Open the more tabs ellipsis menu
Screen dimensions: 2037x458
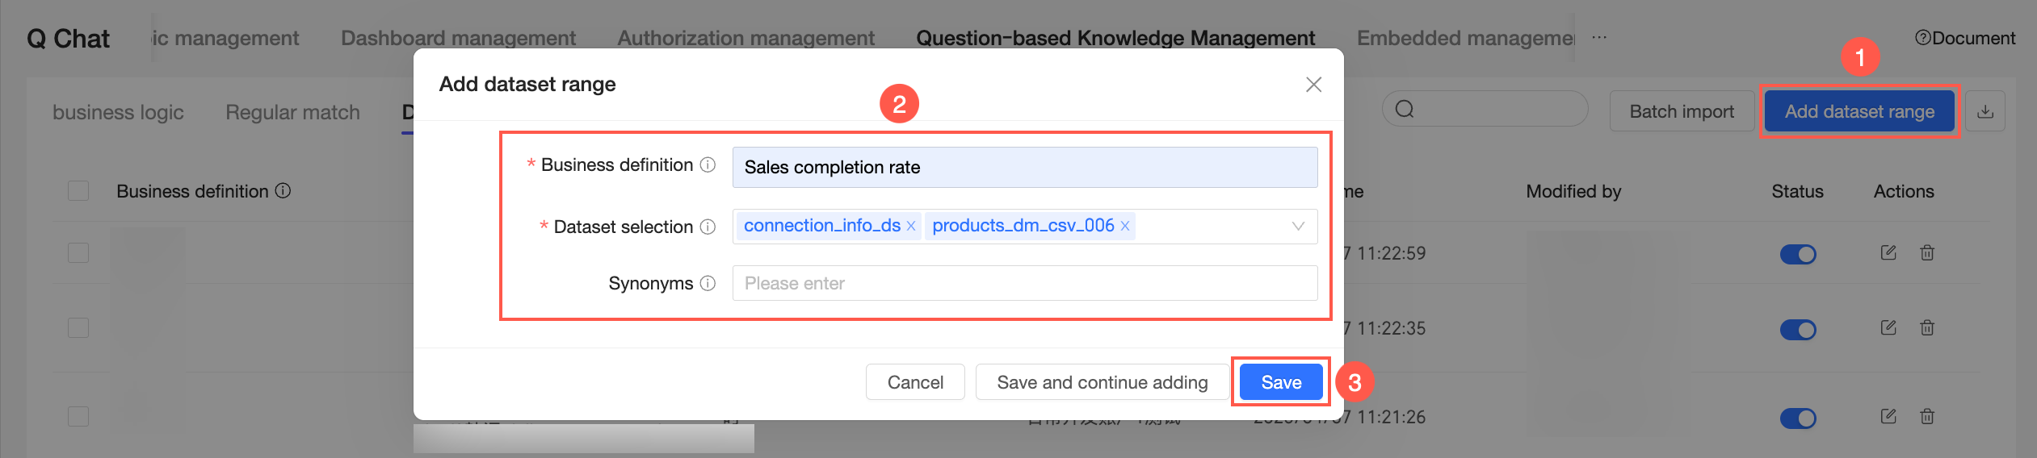(1599, 37)
